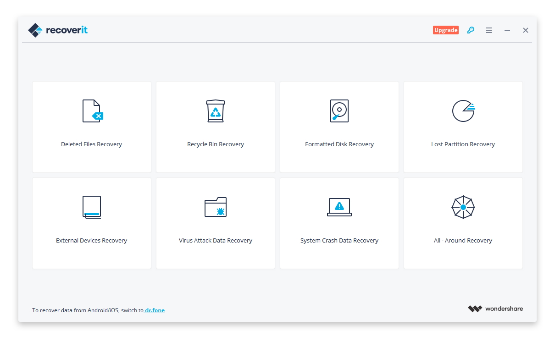The image size is (555, 342).
Task: Select the Recycle Bin Recovery label
Action: (216, 144)
